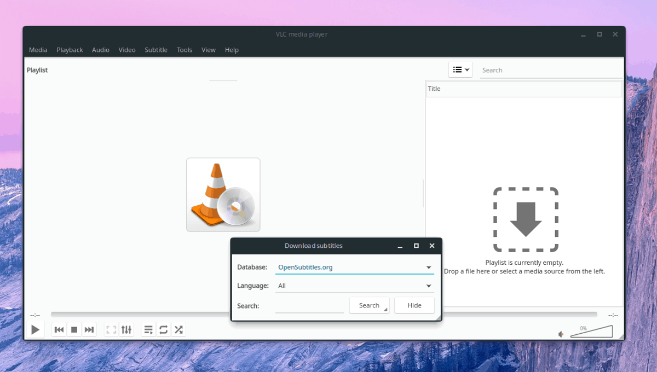Jump to the previous media item
This screenshot has height=372, width=657.
pyautogui.click(x=59, y=329)
